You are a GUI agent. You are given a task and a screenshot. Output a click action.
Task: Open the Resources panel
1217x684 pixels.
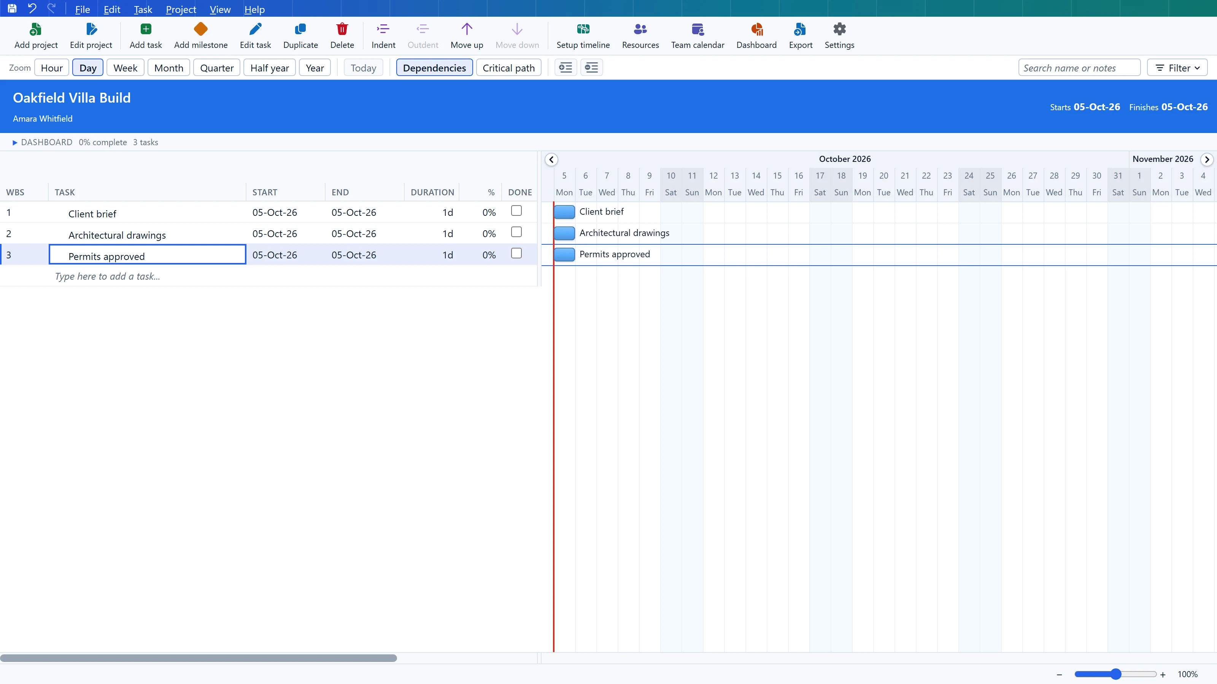point(640,36)
